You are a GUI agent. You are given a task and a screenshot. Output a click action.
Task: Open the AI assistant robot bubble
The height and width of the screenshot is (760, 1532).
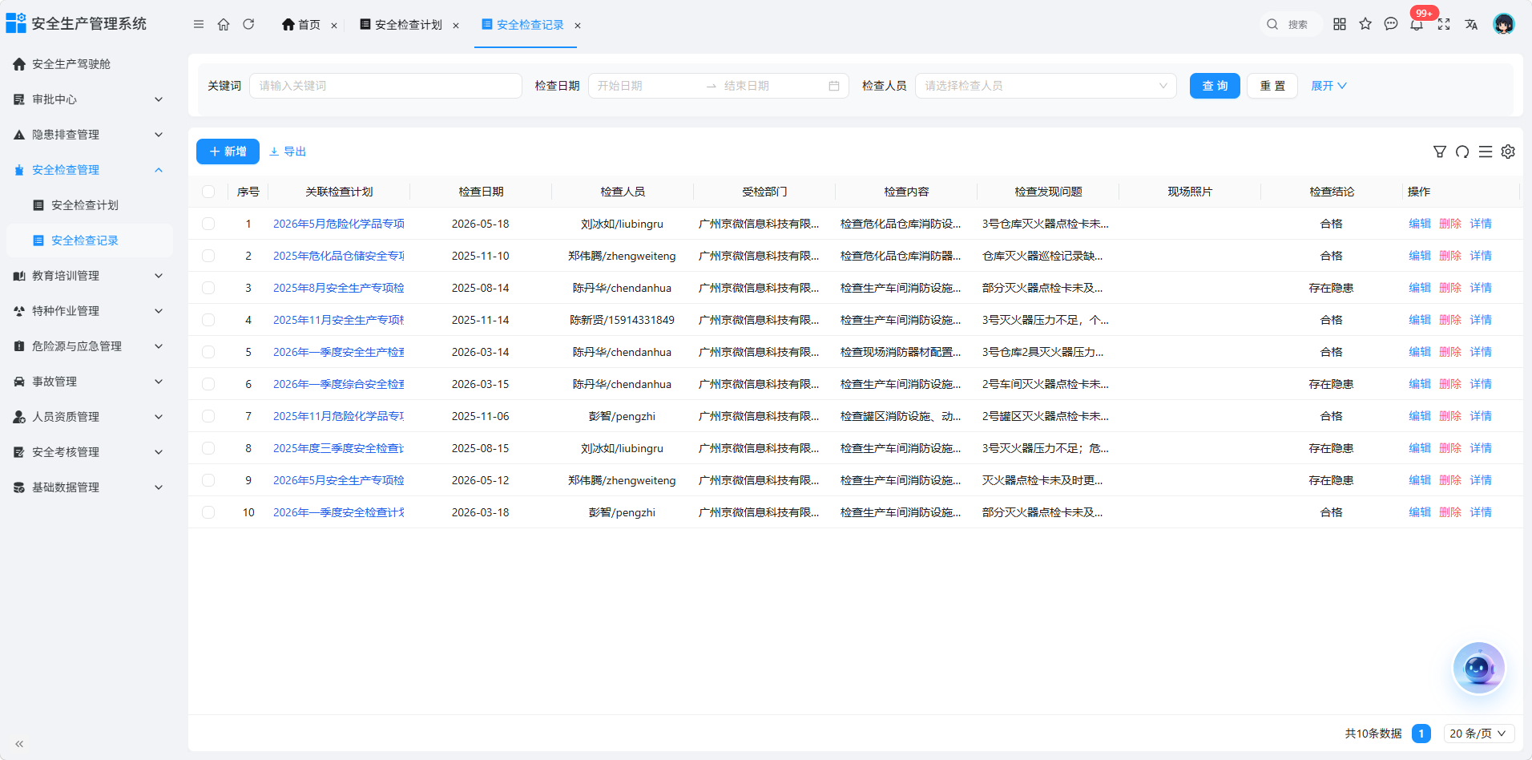point(1479,669)
